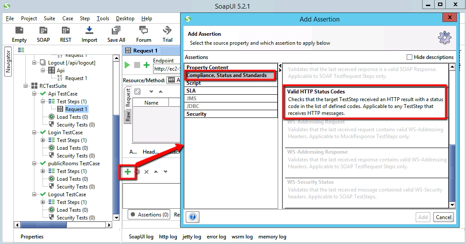Cancel the Add Assertion dialog
The height and width of the screenshot is (244, 466).
coord(443,217)
